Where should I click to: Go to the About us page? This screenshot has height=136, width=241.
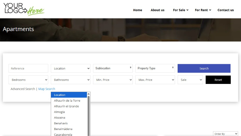(157, 10)
